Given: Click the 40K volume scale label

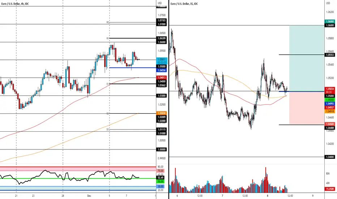Looking at the screenshot, I should (x=328, y=183).
